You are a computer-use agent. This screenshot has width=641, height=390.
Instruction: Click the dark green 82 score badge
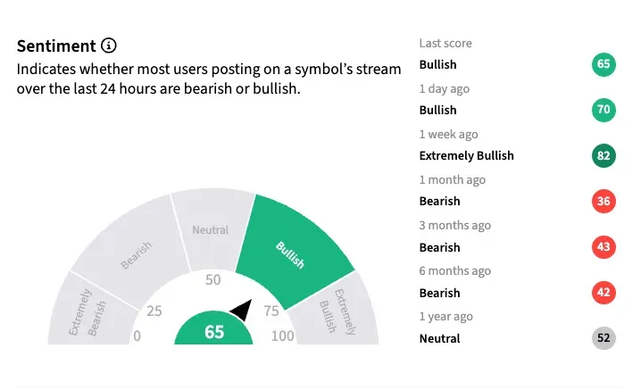(604, 156)
